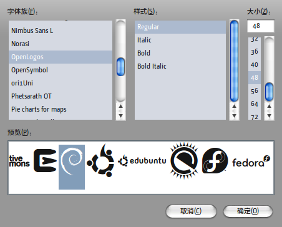
Task: Click the font family scrollbar up arrow
Action: coord(121,106)
